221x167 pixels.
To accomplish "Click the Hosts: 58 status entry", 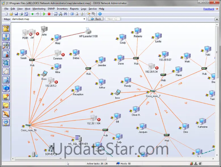I will (124, 164).
